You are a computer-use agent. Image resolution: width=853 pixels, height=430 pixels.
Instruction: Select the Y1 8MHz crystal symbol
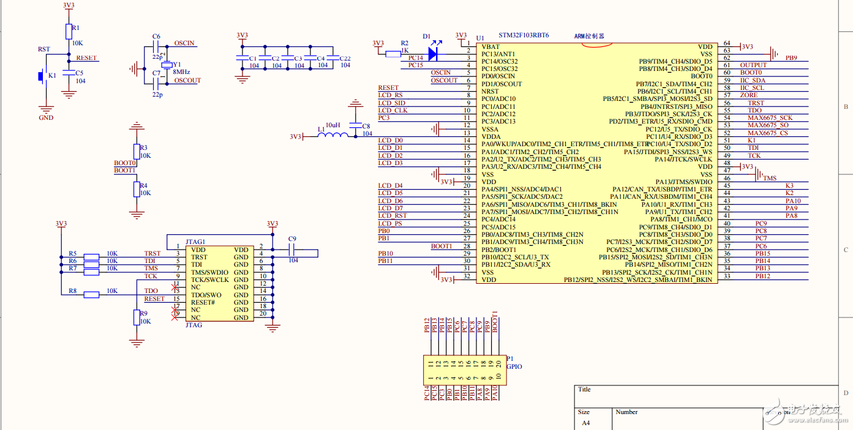coord(164,65)
